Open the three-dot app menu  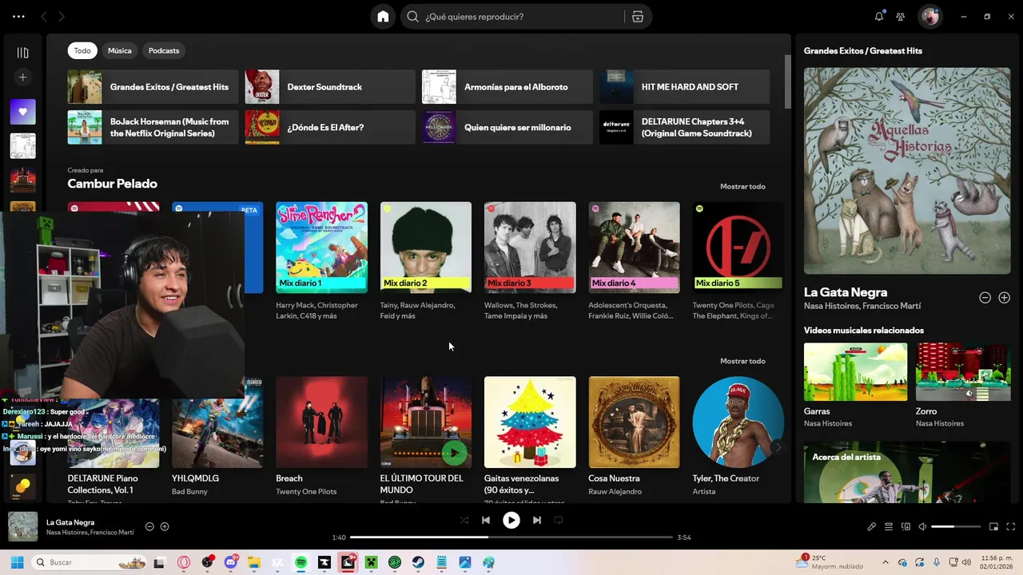click(18, 17)
